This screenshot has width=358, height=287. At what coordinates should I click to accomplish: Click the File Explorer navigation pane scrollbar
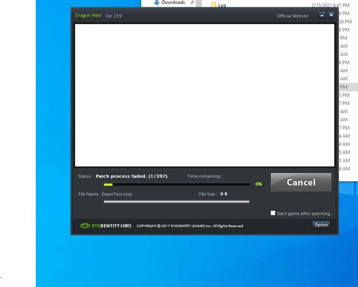click(198, 3)
